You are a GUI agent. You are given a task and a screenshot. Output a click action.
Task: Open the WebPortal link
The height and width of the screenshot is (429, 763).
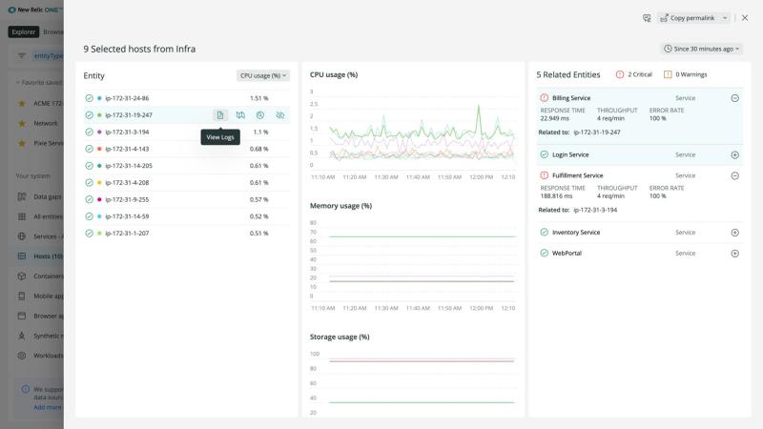click(x=567, y=254)
